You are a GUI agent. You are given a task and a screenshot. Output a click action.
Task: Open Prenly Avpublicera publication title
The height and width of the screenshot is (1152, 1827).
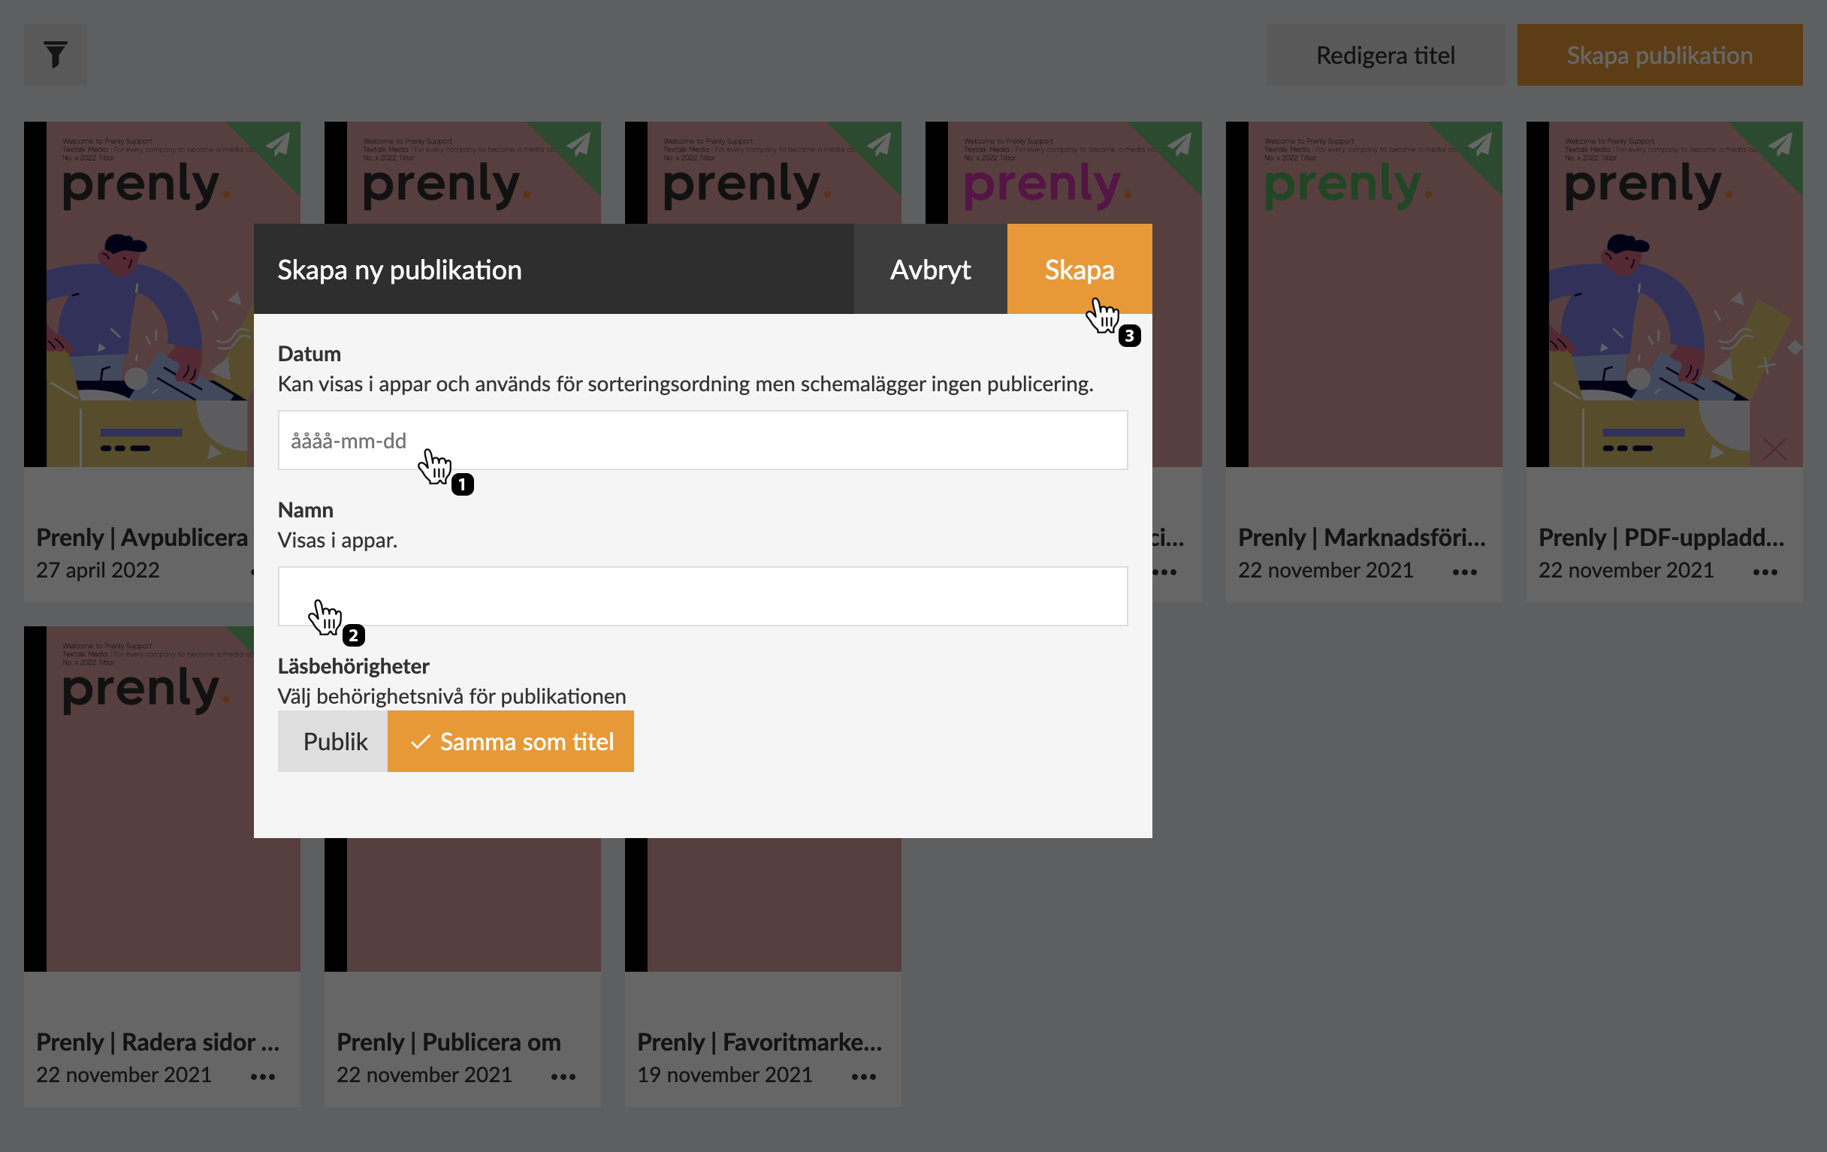coord(142,537)
